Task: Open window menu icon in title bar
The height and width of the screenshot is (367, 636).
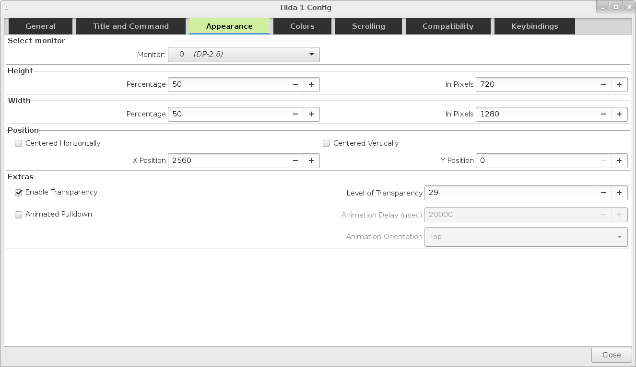Action: [x=7, y=7]
